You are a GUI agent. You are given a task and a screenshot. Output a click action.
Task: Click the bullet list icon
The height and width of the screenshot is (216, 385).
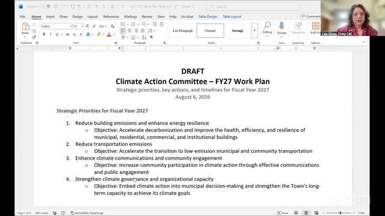[x=123, y=24]
